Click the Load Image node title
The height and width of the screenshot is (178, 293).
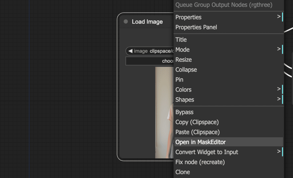147,22
